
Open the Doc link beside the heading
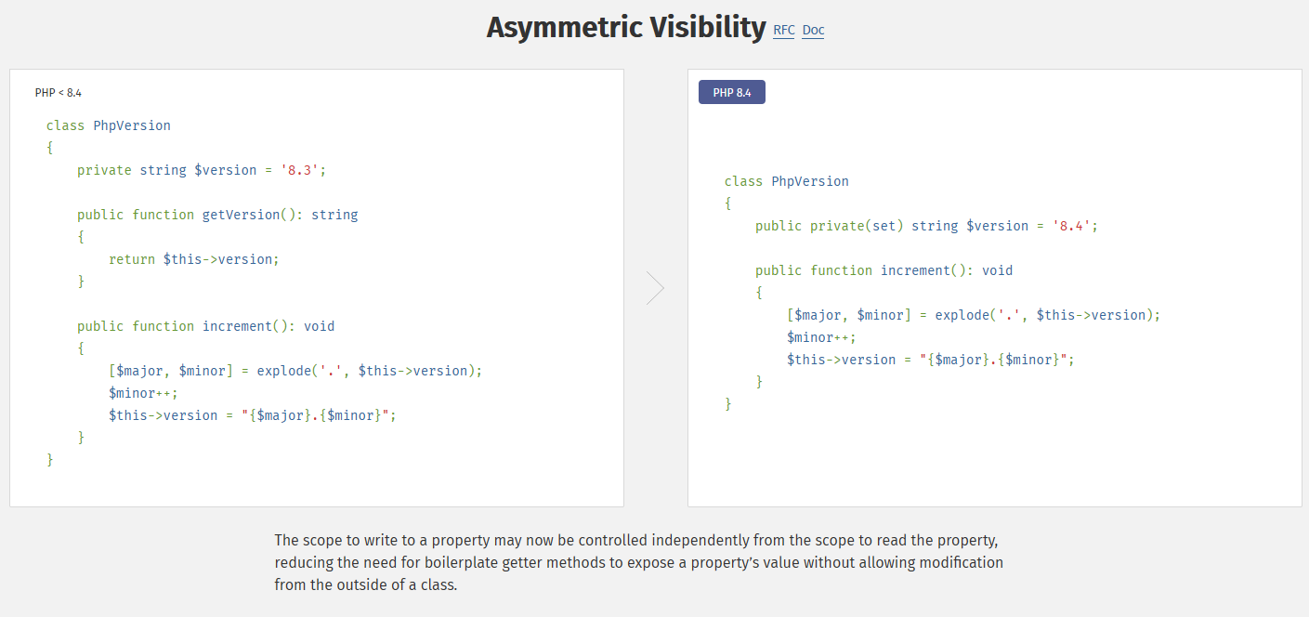point(813,30)
